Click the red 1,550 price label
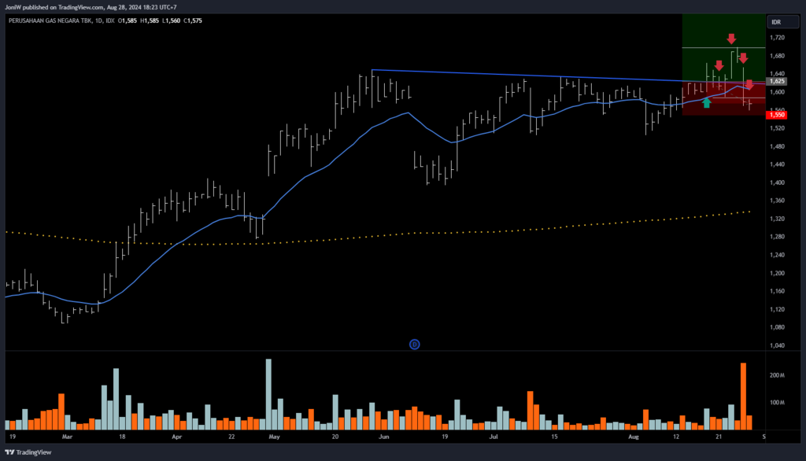Image resolution: width=806 pixels, height=461 pixels. [777, 115]
